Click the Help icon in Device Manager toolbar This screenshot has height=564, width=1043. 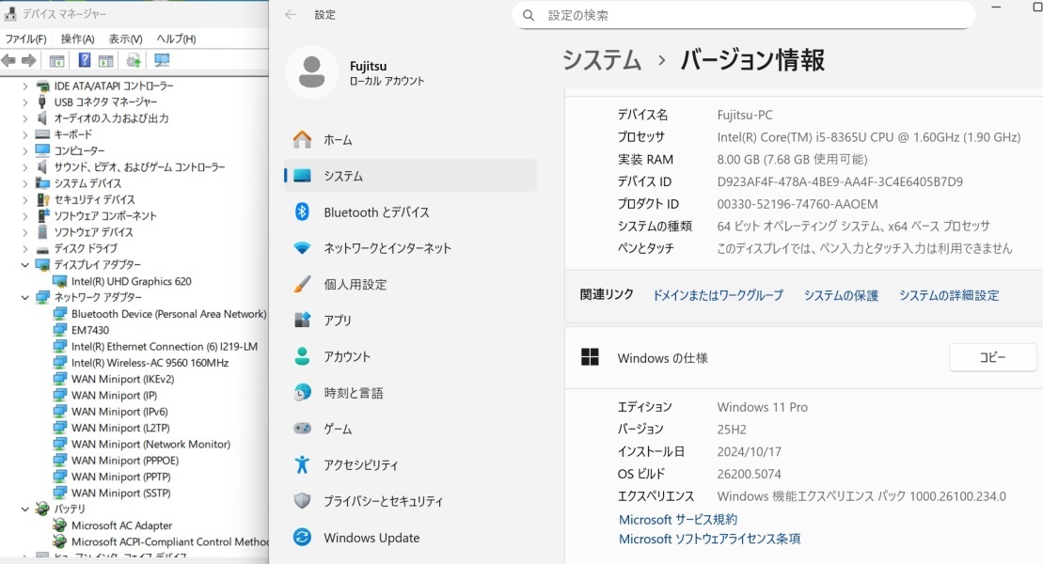coord(84,61)
